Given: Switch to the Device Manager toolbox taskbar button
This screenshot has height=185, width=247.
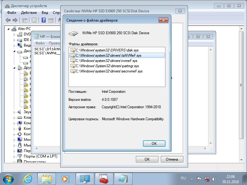Looking at the screenshot, I should coord(104,179).
